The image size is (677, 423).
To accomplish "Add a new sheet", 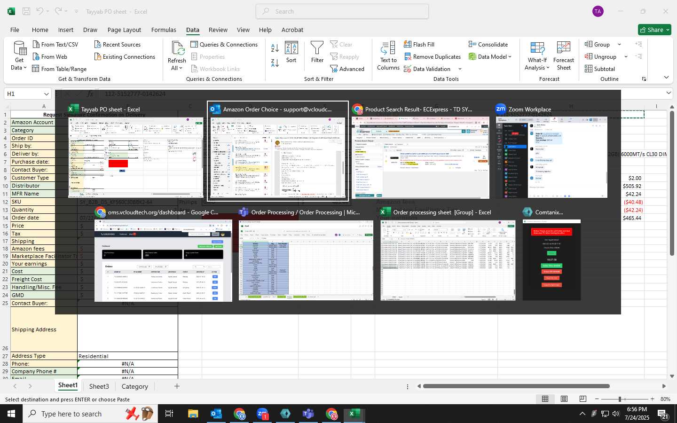I will (177, 386).
